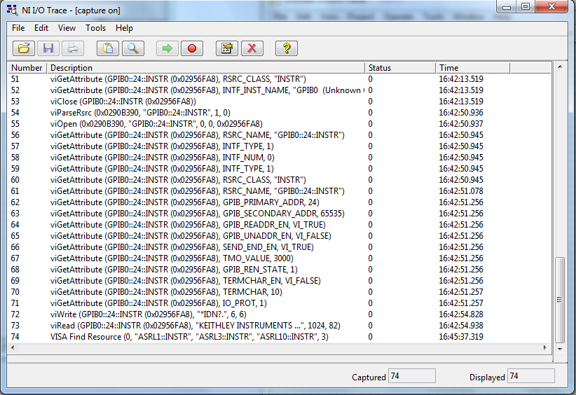Select row 58 INTF_NUM attribute call
Screen dimensions: 576x395
point(279,158)
